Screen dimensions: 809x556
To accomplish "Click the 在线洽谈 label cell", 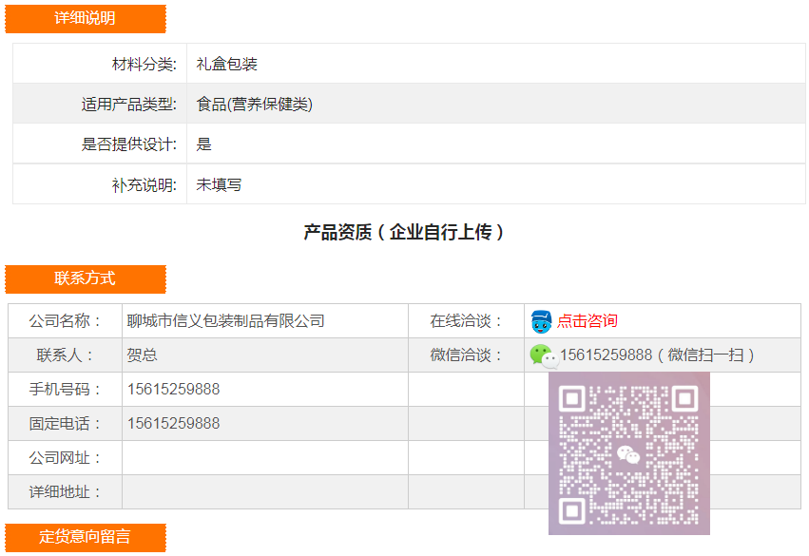I will [466, 321].
